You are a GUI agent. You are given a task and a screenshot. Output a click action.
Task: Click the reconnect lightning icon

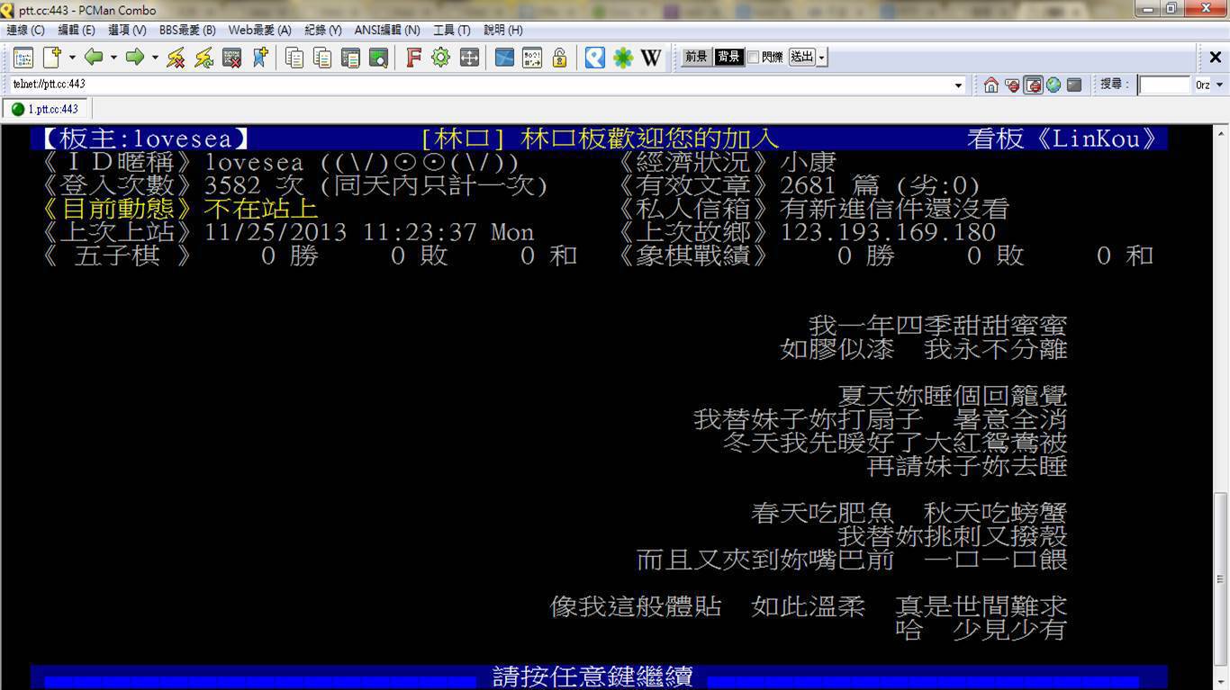pyautogui.click(x=203, y=58)
